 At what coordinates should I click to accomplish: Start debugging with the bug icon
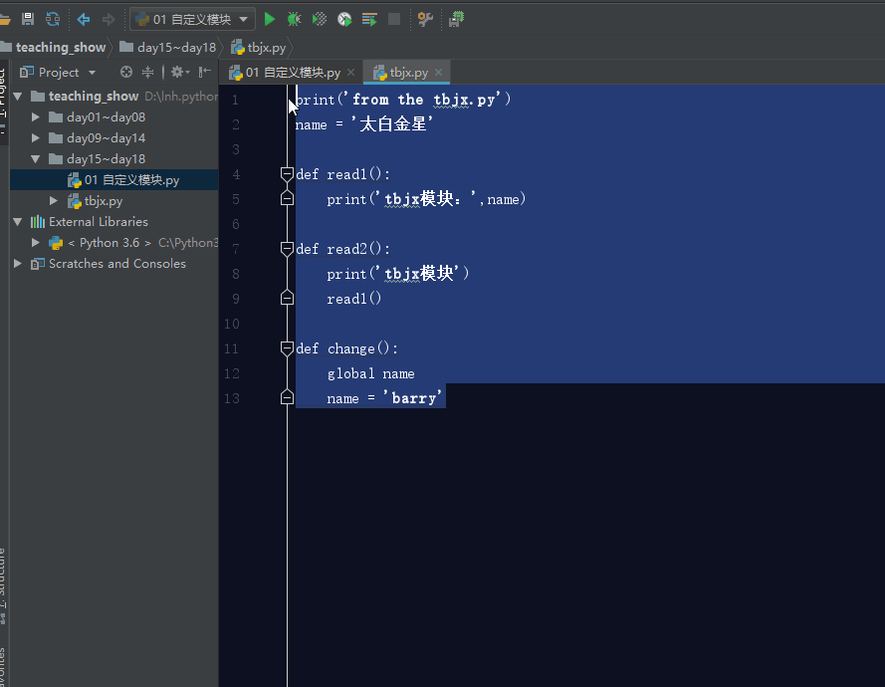click(x=294, y=19)
